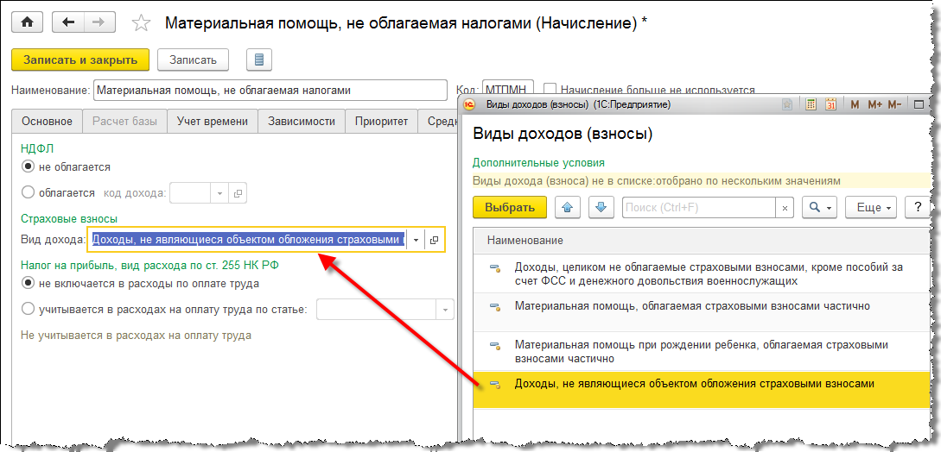Click the M memory button in the title bar
This screenshot has height=452, width=941.
click(x=855, y=104)
